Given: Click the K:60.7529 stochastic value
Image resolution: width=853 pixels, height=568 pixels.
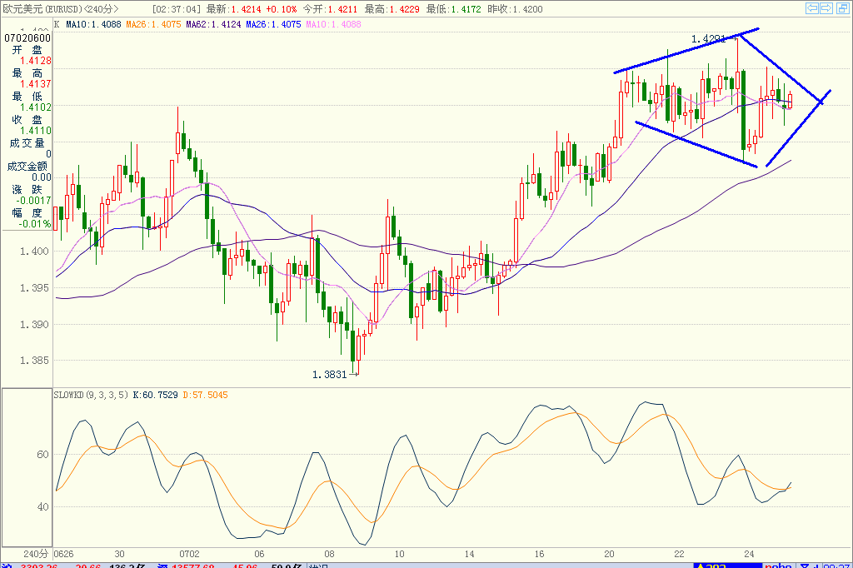Looking at the screenshot, I should [156, 395].
